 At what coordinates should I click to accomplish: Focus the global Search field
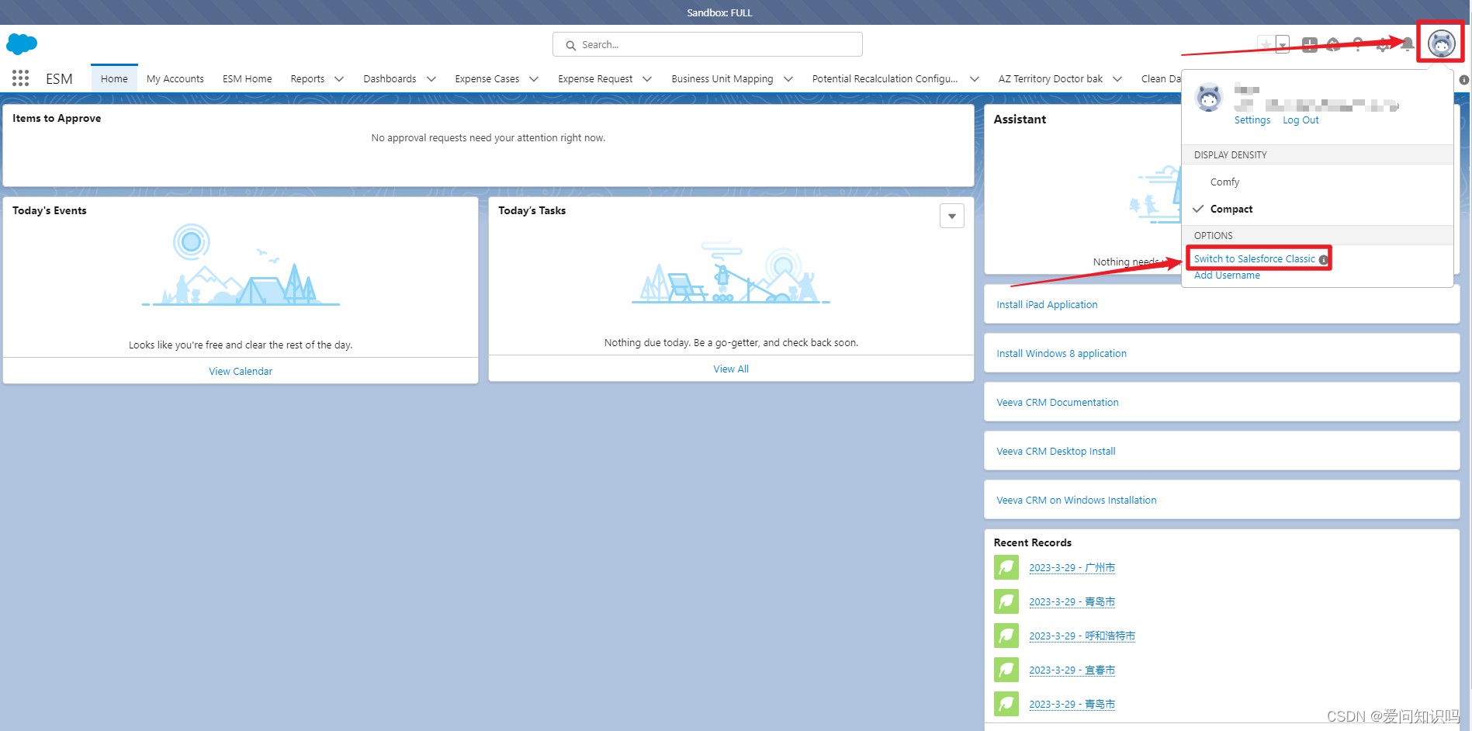pos(707,44)
